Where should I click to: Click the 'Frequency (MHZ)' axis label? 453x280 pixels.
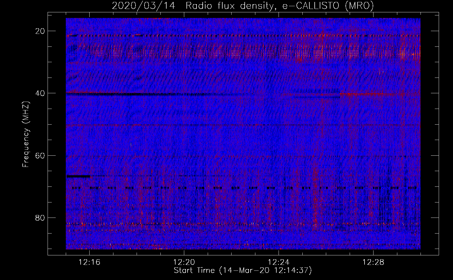tap(26, 134)
